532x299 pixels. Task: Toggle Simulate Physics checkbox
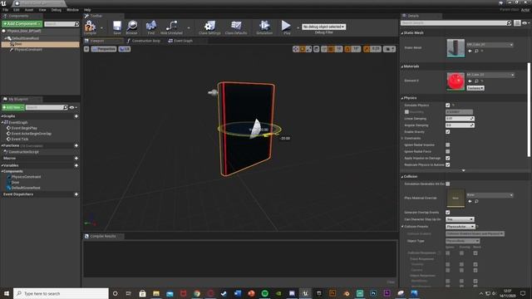click(447, 105)
